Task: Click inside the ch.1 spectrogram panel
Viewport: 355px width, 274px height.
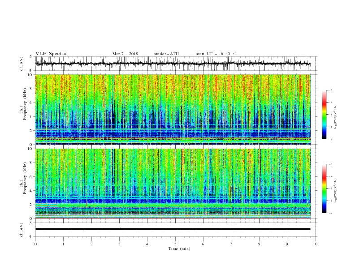Action: pyautogui.click(x=173, y=109)
